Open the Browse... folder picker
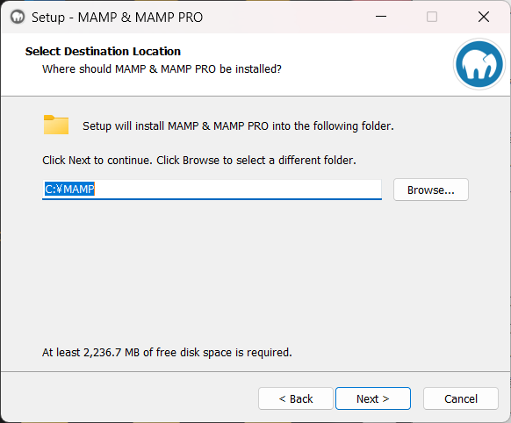The image size is (511, 423). point(431,190)
